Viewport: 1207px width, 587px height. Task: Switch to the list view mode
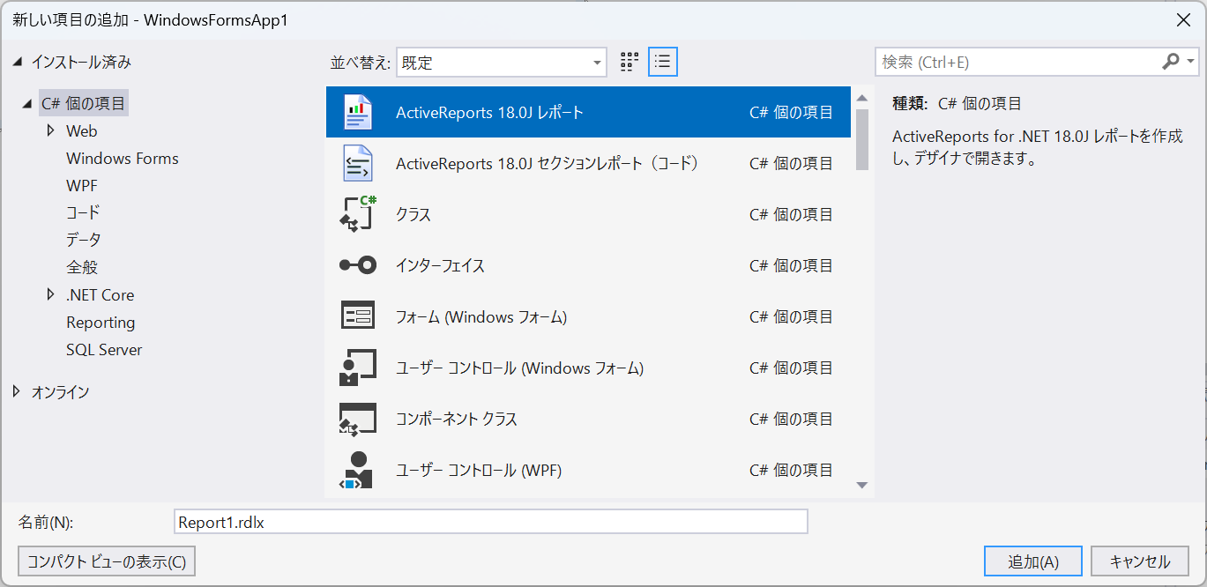(662, 62)
